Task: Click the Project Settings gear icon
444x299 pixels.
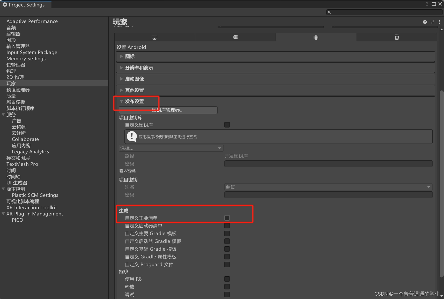Action: pyautogui.click(x=5, y=5)
